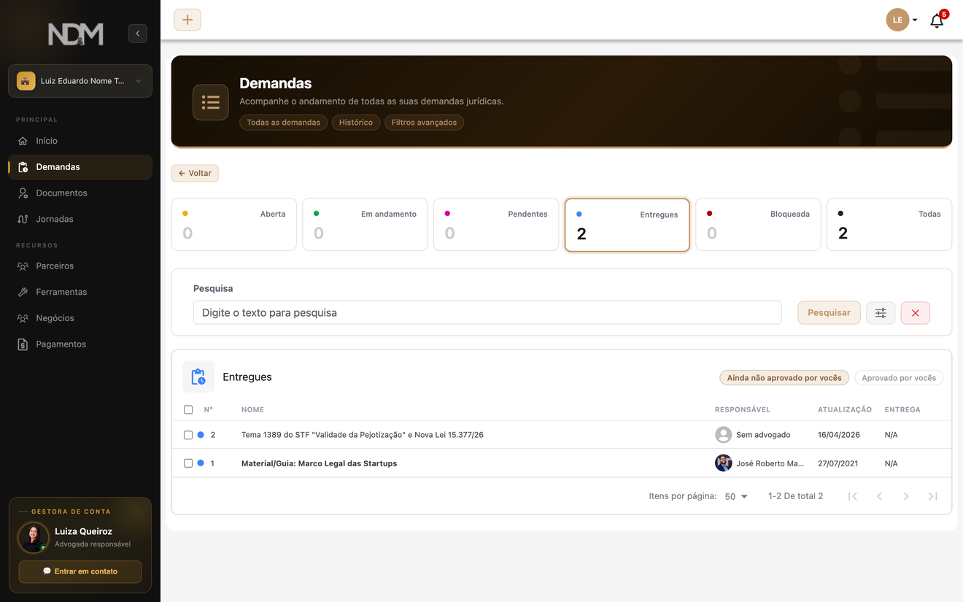Screen dimensions: 963x602
Task: Select the Entregues status card
Action: point(627,225)
